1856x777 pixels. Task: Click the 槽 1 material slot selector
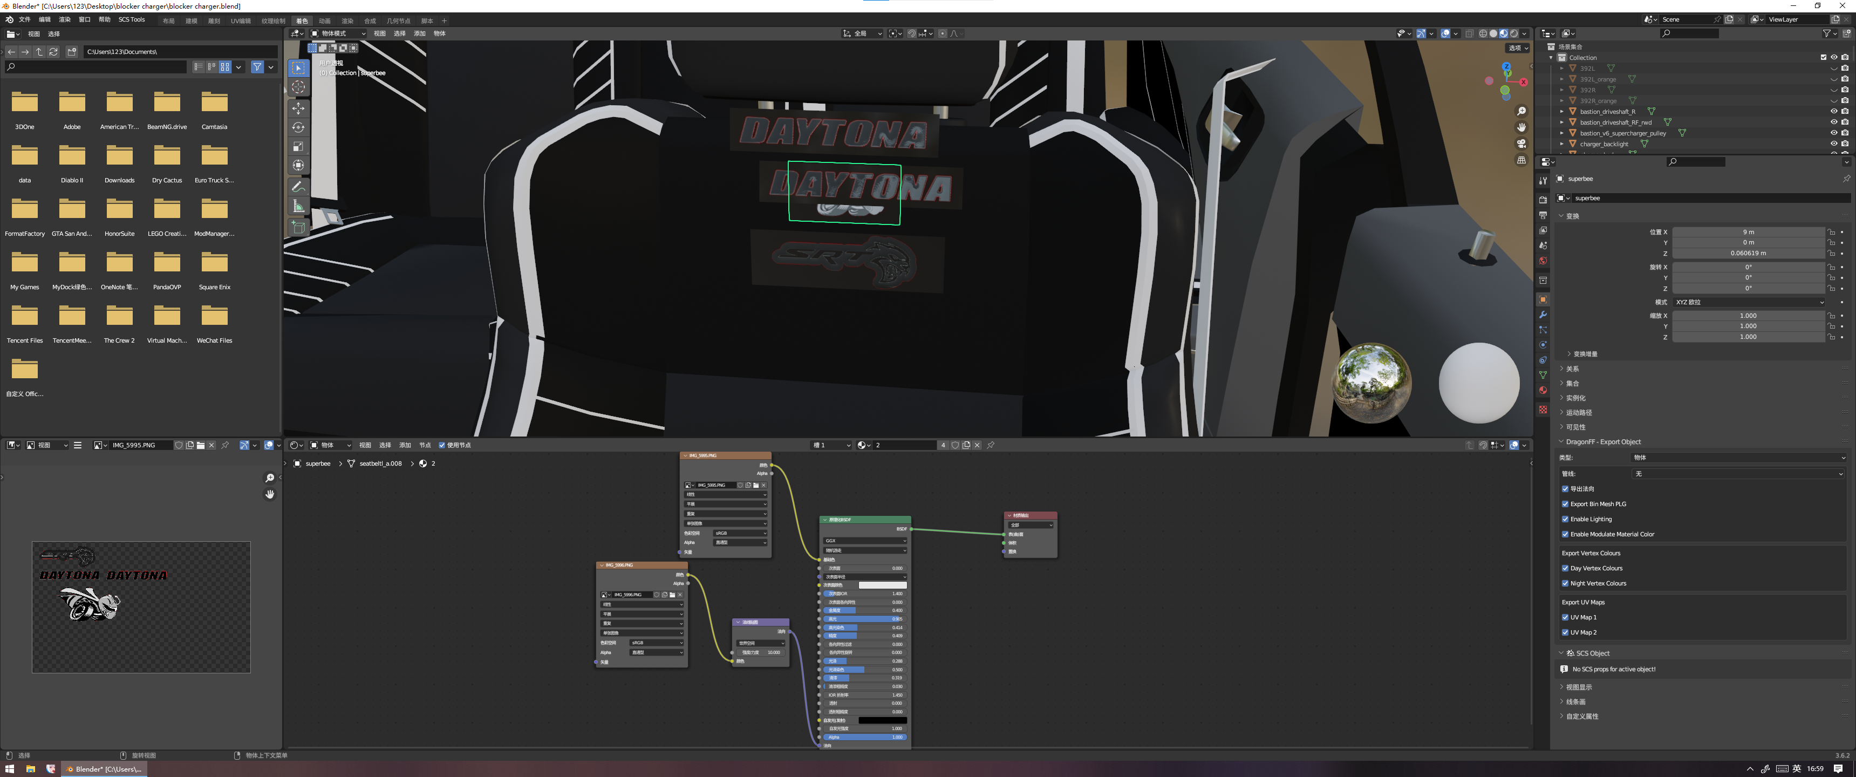[831, 445]
